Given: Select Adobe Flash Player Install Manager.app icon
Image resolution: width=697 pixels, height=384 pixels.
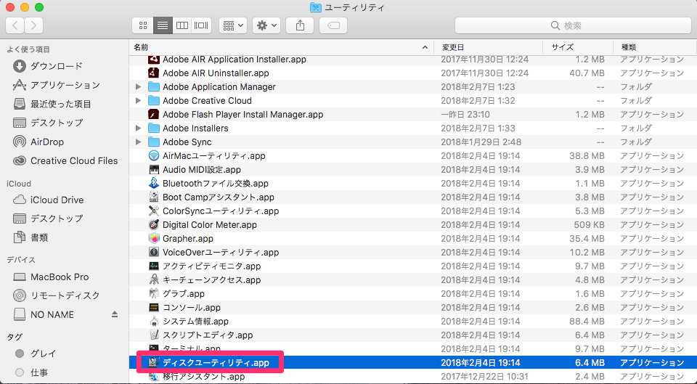Looking at the screenshot, I should 154,114.
